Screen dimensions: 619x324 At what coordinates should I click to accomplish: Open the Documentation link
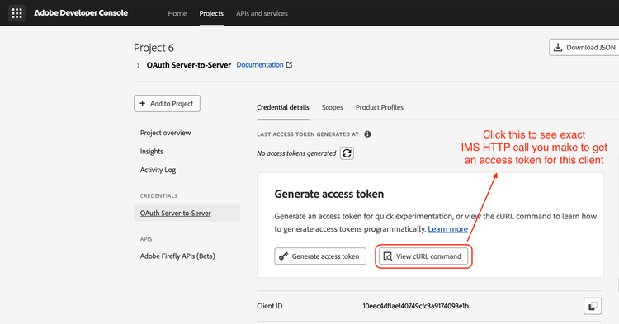(x=260, y=64)
